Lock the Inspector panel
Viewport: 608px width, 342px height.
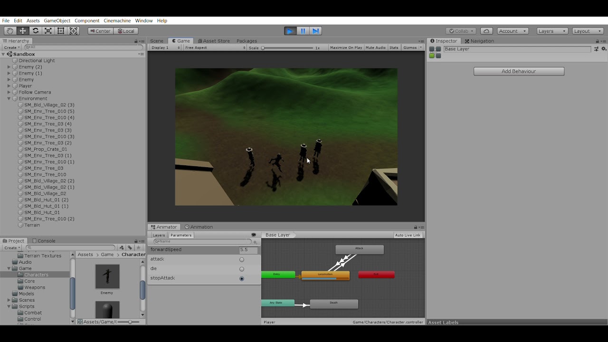597,41
